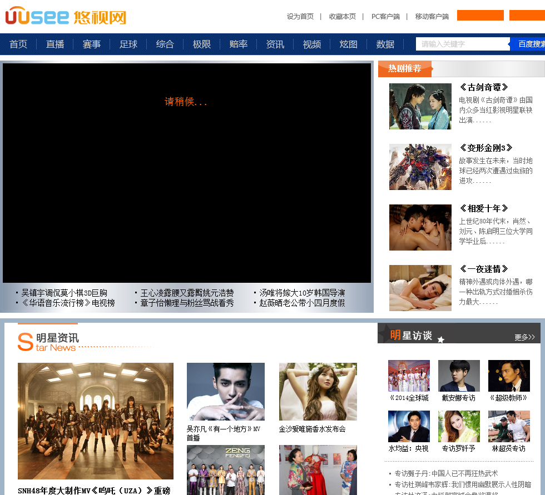Open the 移动客户端 link

(x=432, y=16)
